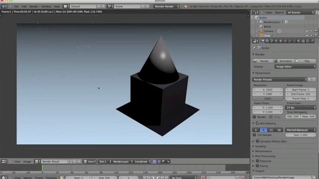Image resolution: width=319 pixels, height=179 pixels.
Task: Select the Scene properties tab icon
Action: [x=272, y=41]
